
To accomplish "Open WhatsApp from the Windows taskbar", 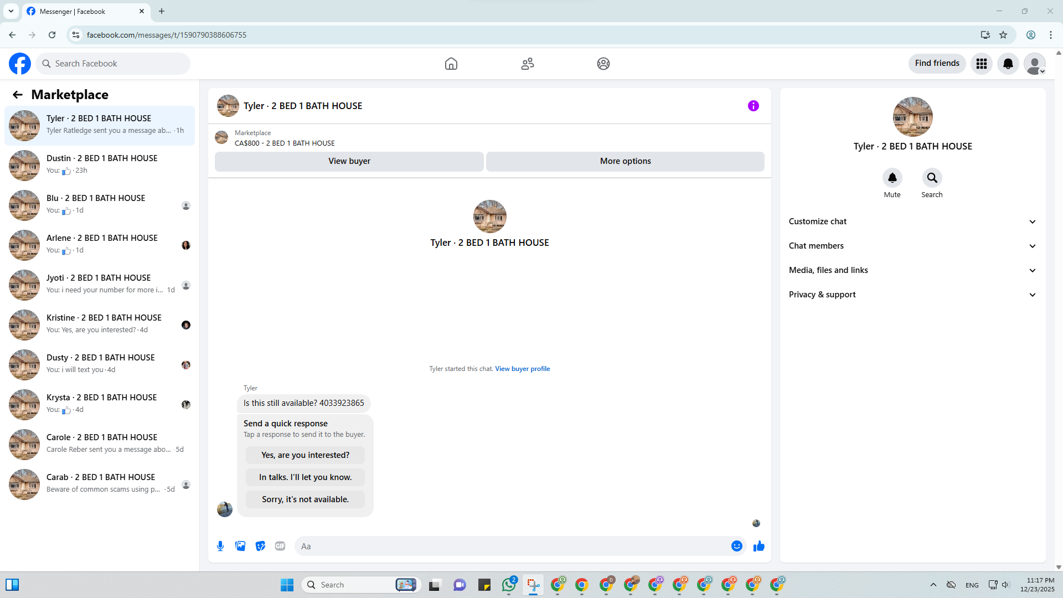I will (x=508, y=585).
